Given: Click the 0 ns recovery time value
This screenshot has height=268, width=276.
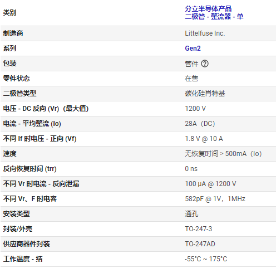Looking at the screenshot, I should click(191, 169).
